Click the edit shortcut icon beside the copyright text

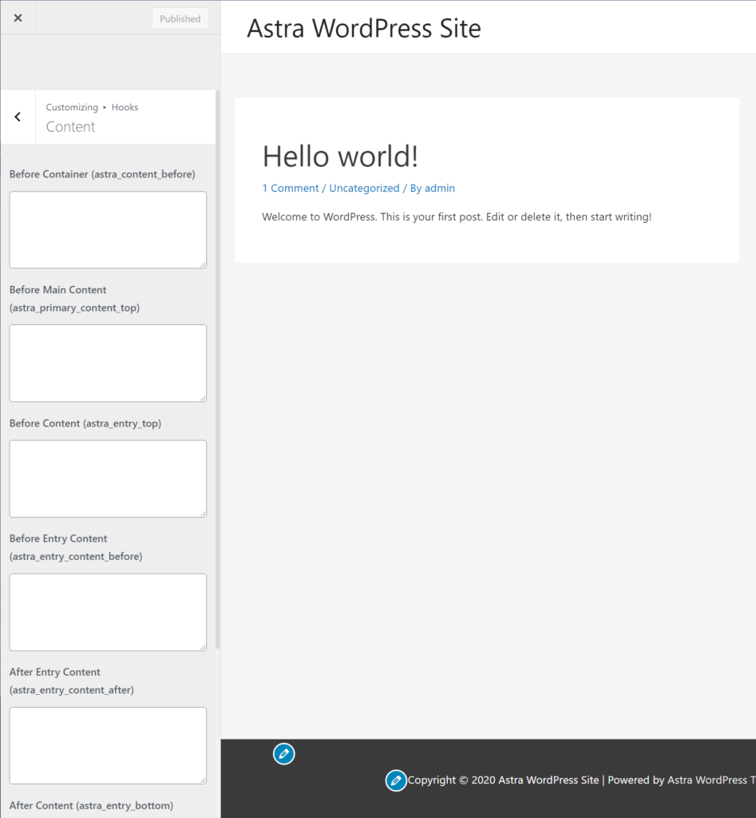coord(396,780)
